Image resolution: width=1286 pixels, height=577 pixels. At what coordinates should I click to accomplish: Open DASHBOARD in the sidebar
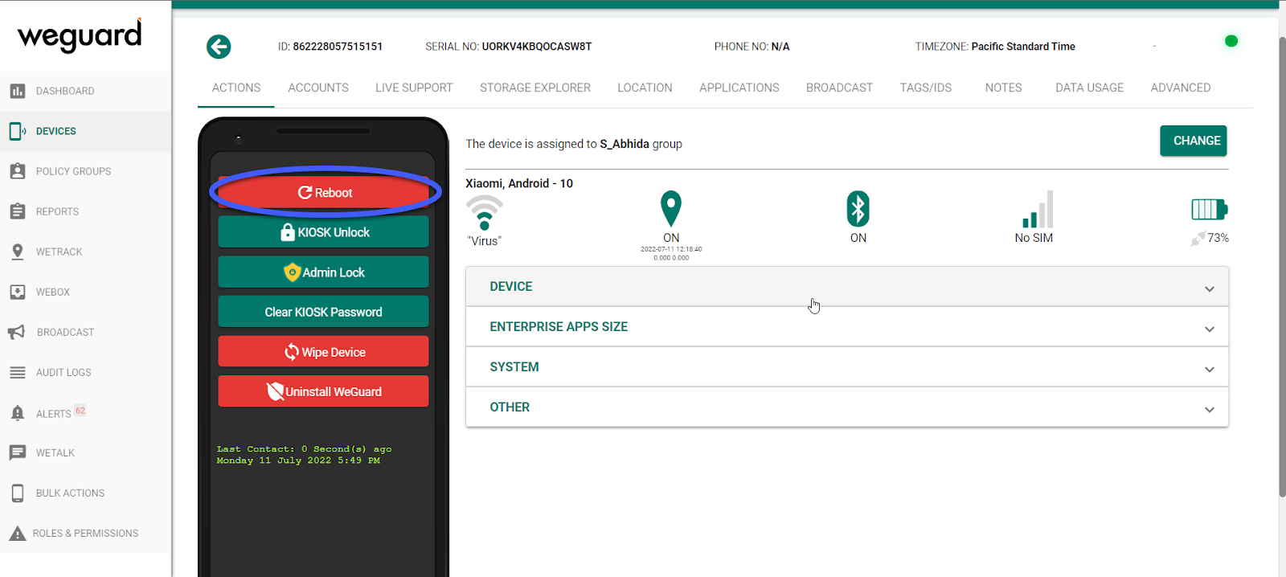click(x=85, y=91)
